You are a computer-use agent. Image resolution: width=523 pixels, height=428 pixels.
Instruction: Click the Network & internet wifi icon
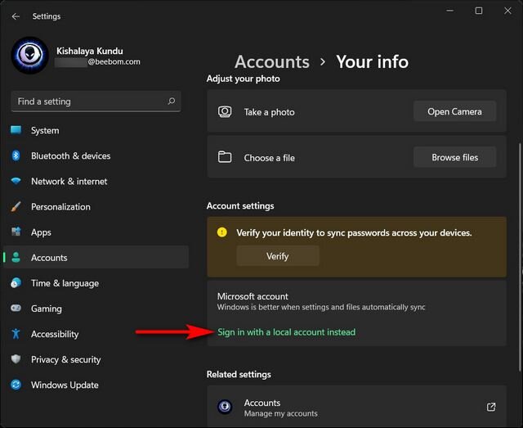16,182
